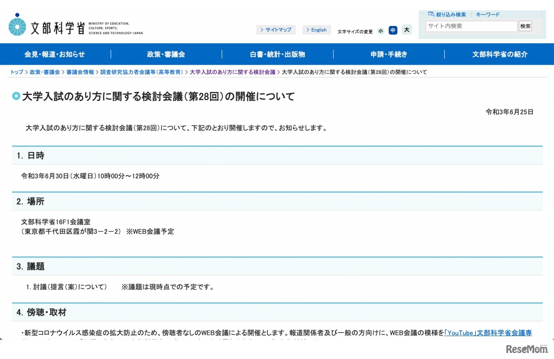The image size is (554, 359).
Task: Switch to the English site
Action: pyautogui.click(x=317, y=29)
